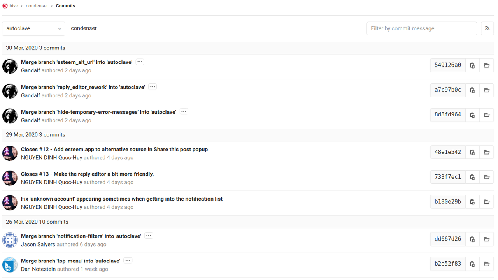Copy commit SHA 733f7ec1 to clipboard
Screen dimensions: 498x280
[x=472, y=177]
